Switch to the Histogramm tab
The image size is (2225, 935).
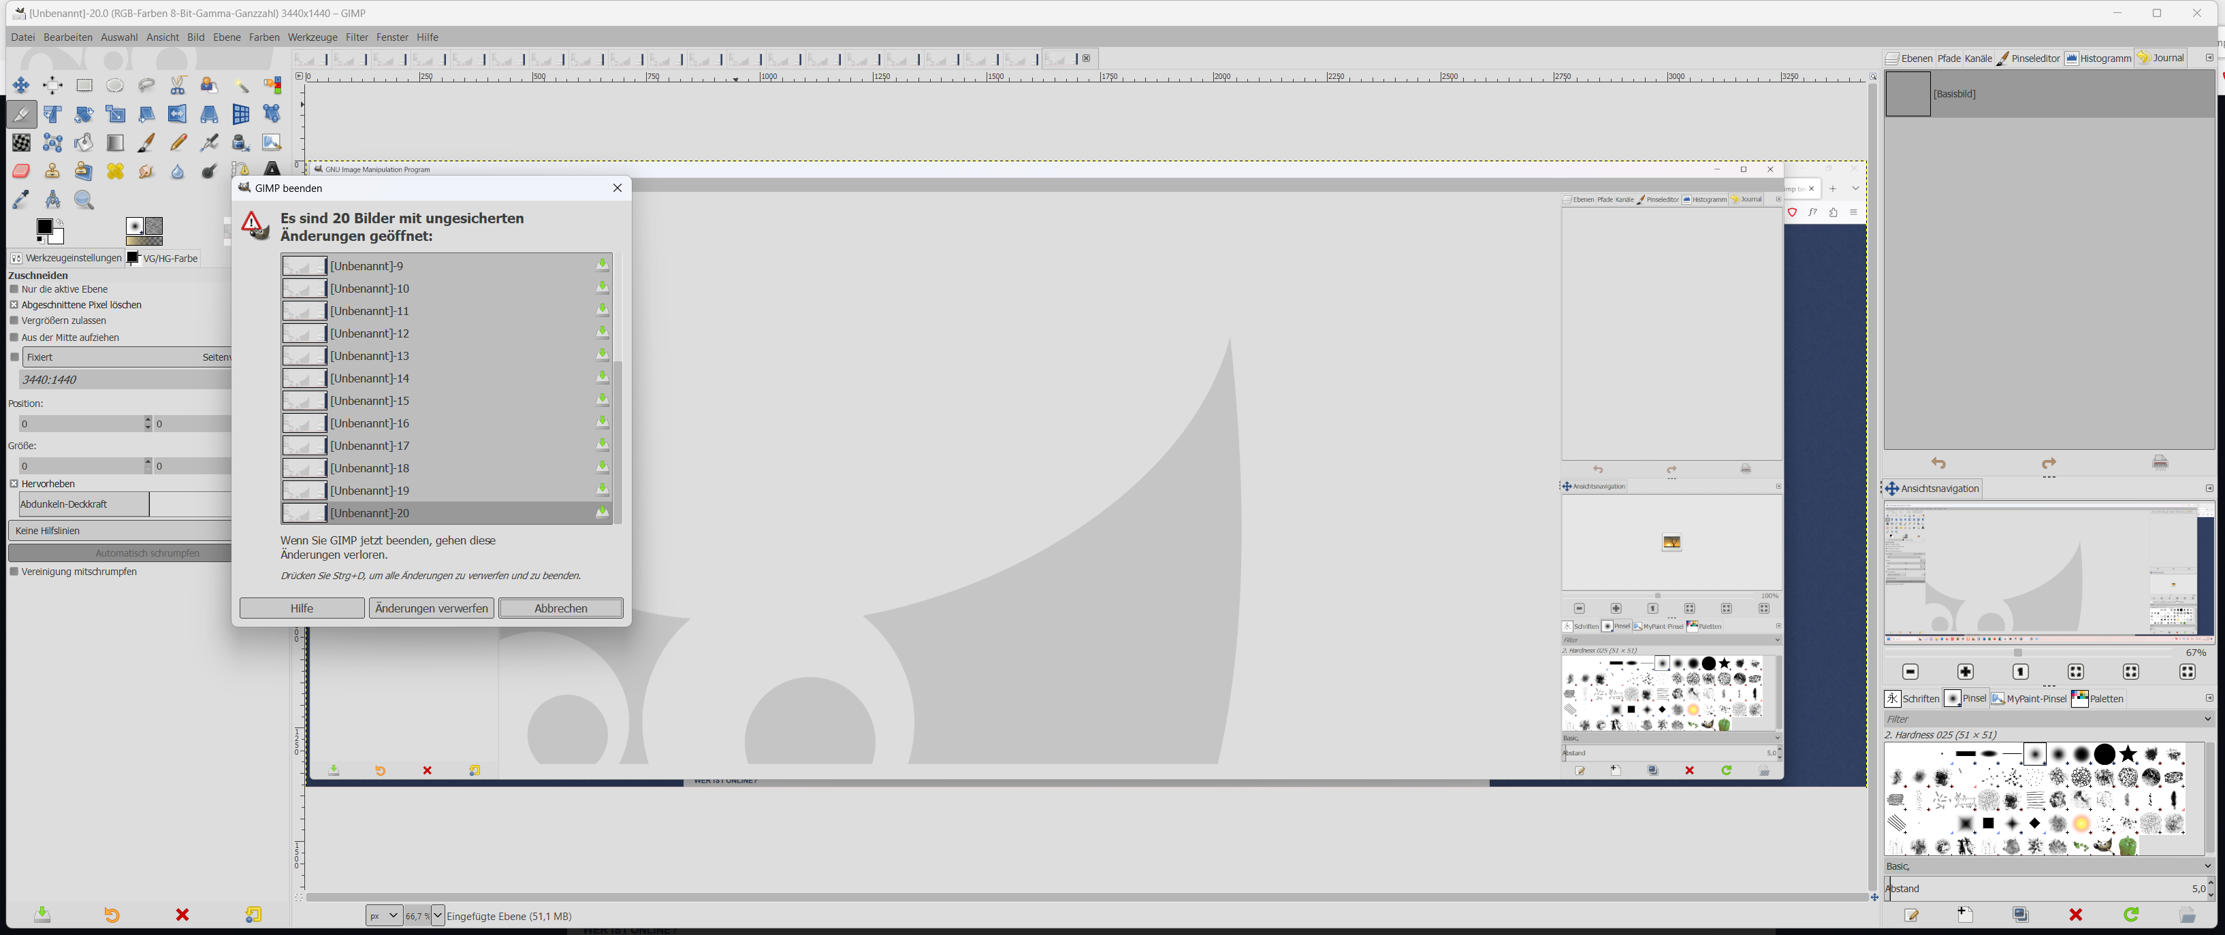(2098, 58)
